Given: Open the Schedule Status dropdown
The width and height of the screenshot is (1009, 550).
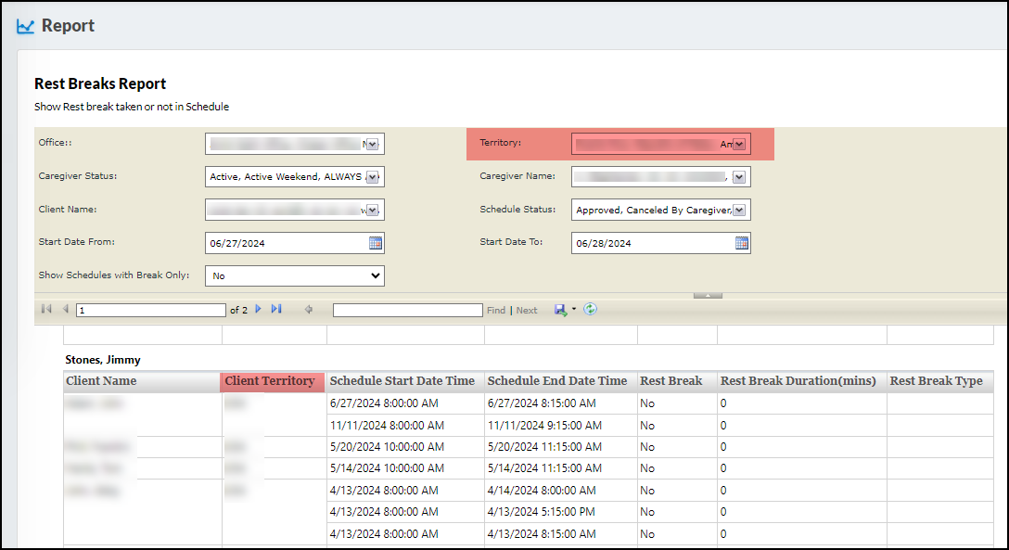Looking at the screenshot, I should (739, 211).
